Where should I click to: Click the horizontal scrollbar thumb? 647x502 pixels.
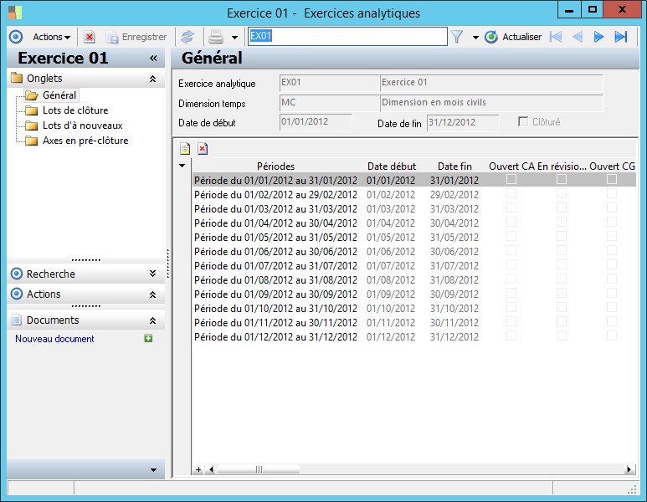point(259,469)
